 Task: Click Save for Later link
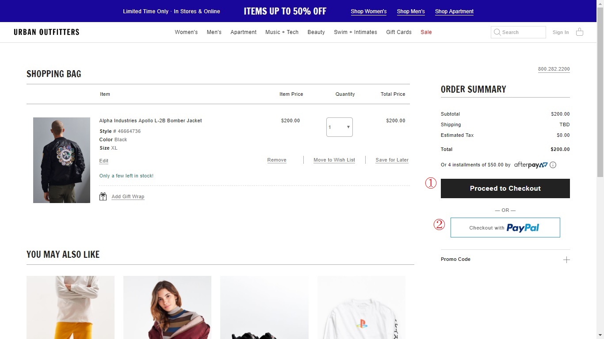392,160
